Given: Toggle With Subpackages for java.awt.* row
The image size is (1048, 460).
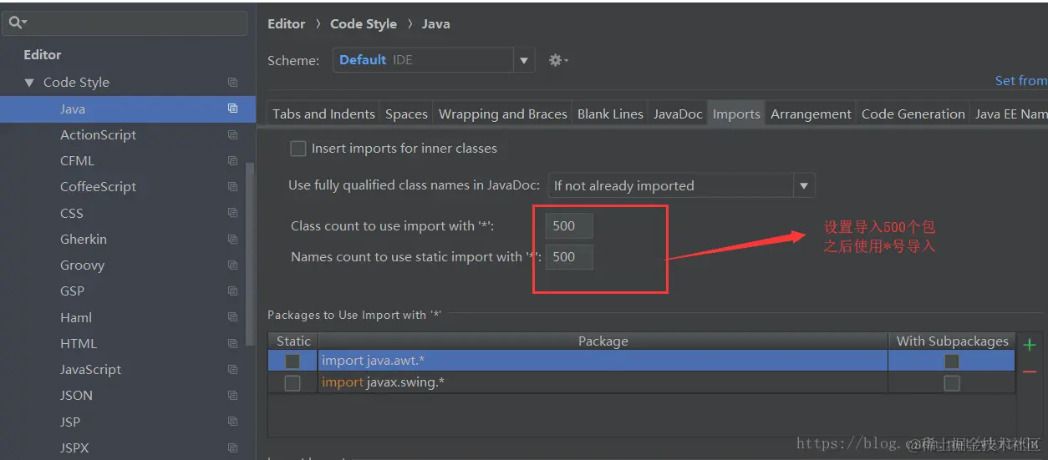Looking at the screenshot, I should tap(951, 361).
